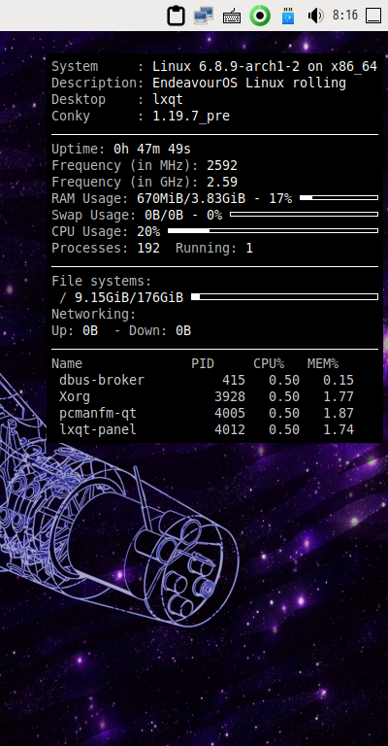
Task: Click the CPU% column header
Action: pyautogui.click(x=269, y=364)
